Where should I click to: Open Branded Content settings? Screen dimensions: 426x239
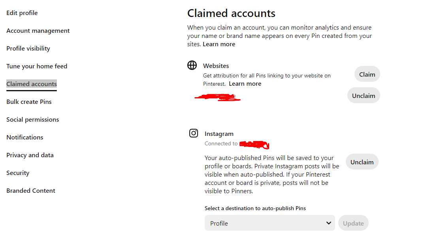pyautogui.click(x=31, y=191)
